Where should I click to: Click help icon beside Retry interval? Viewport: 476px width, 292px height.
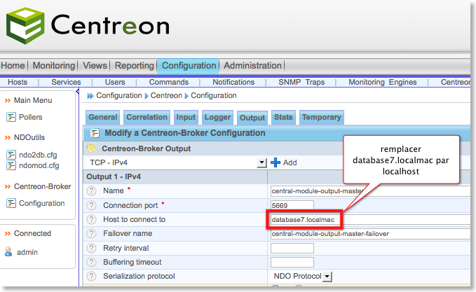[x=91, y=249]
